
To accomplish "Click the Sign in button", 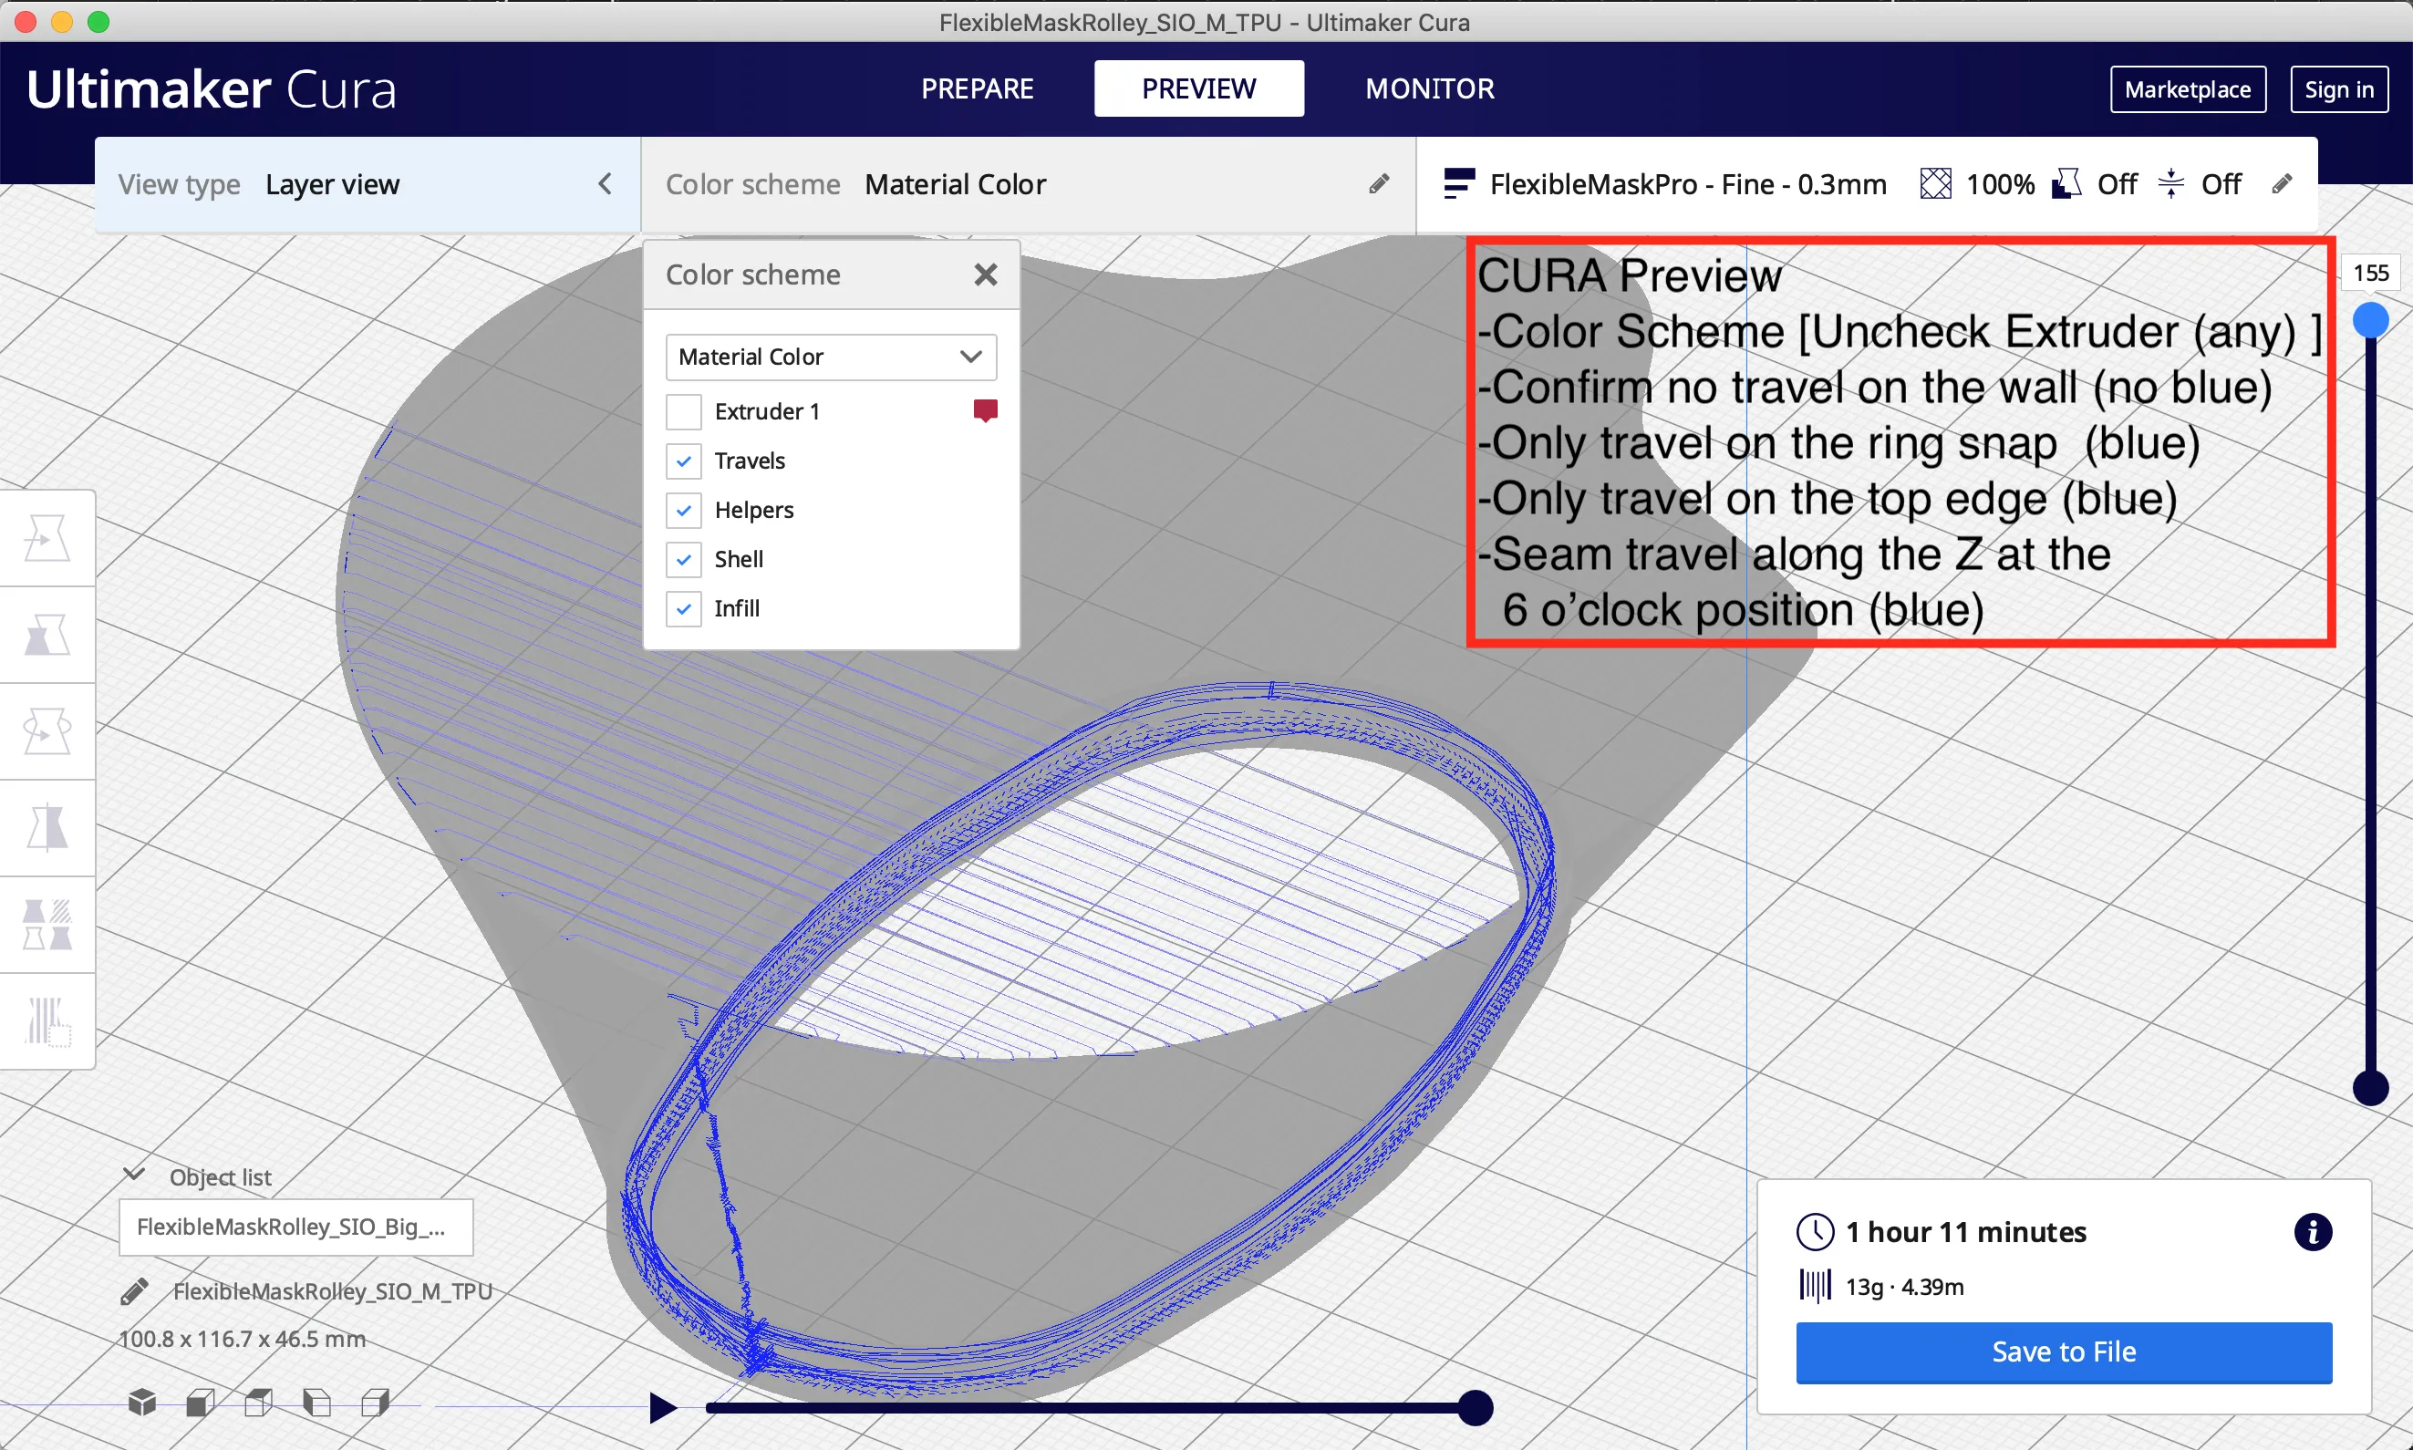I will coord(2339,90).
